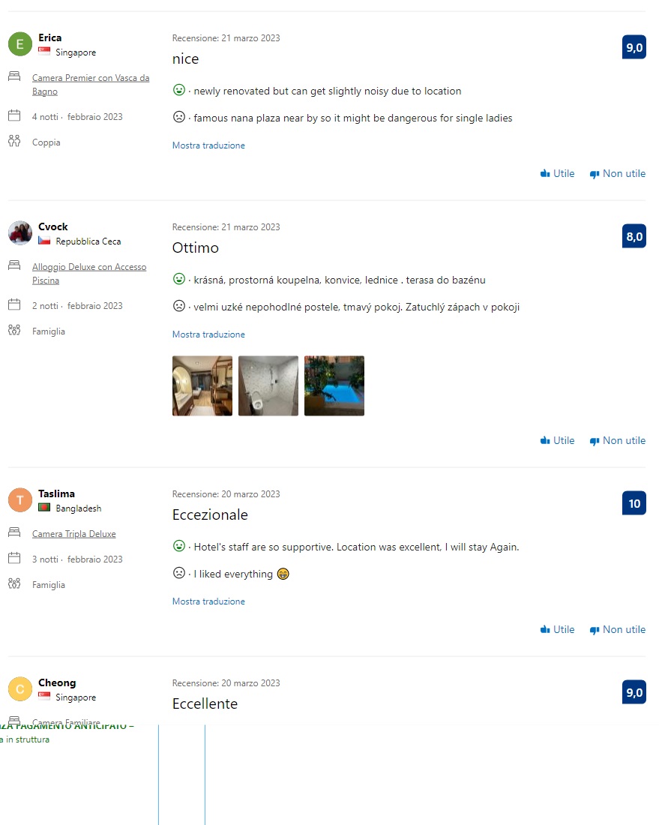Click thumbs-down Non utile on Cvock's review
This screenshot has width=659, height=825.
click(x=618, y=440)
